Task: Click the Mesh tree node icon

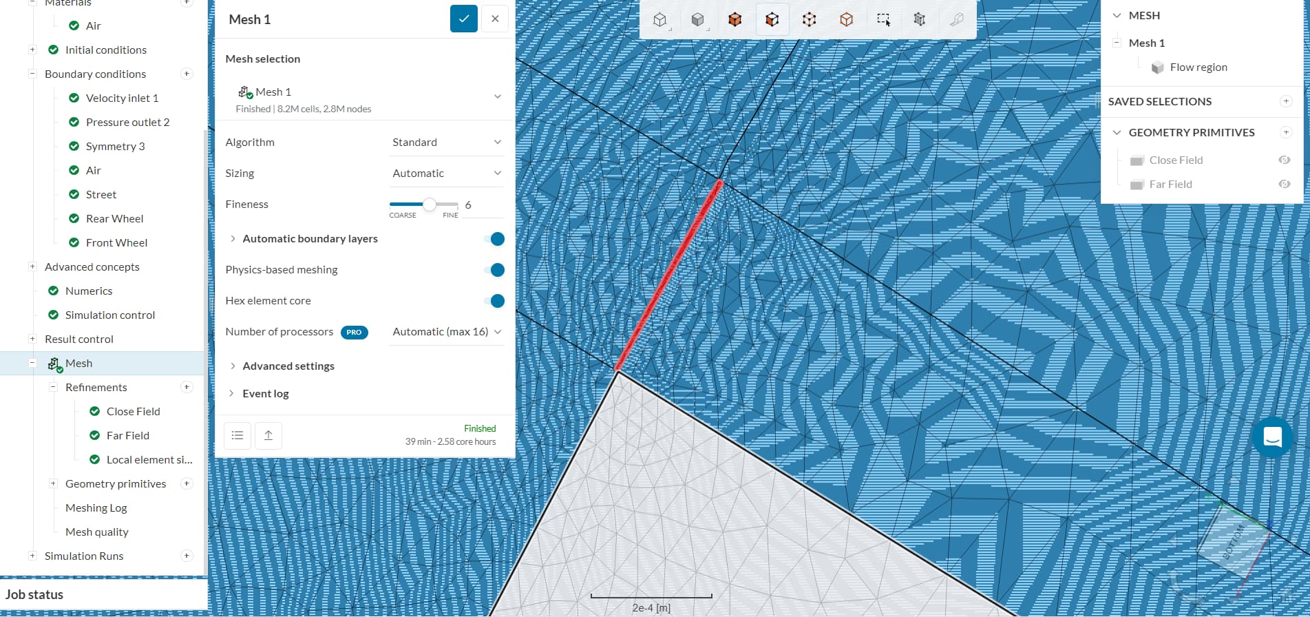Action: 54,364
